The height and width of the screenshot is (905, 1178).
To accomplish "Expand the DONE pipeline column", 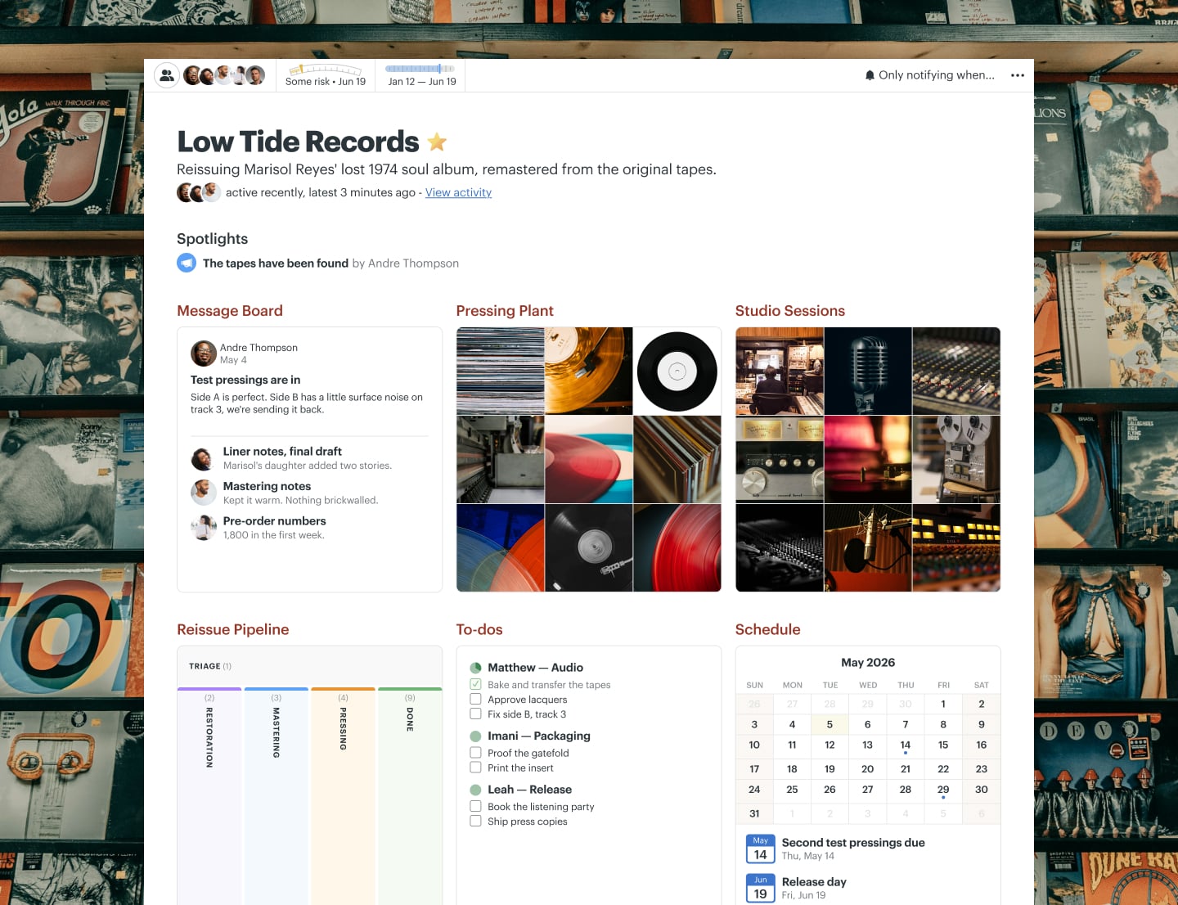I will click(410, 796).
